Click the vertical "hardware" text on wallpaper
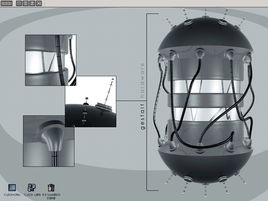The image size is (268, 201). coord(143,80)
